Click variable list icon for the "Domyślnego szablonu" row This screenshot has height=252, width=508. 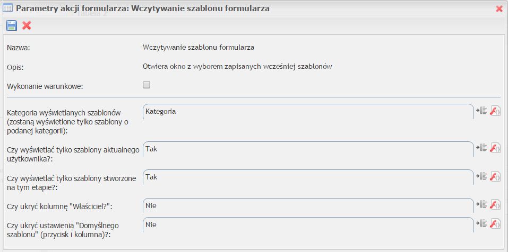[x=481, y=223]
